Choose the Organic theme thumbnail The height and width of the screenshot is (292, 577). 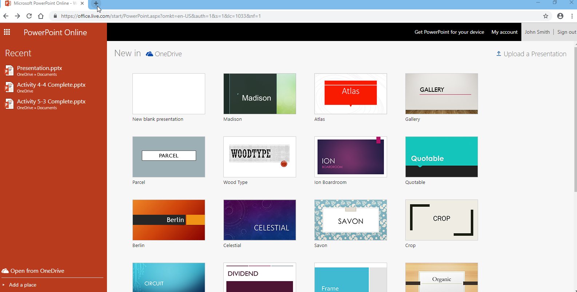[x=442, y=277]
